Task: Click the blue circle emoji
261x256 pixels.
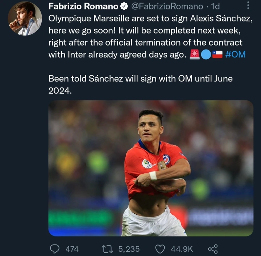Action: 206,55
